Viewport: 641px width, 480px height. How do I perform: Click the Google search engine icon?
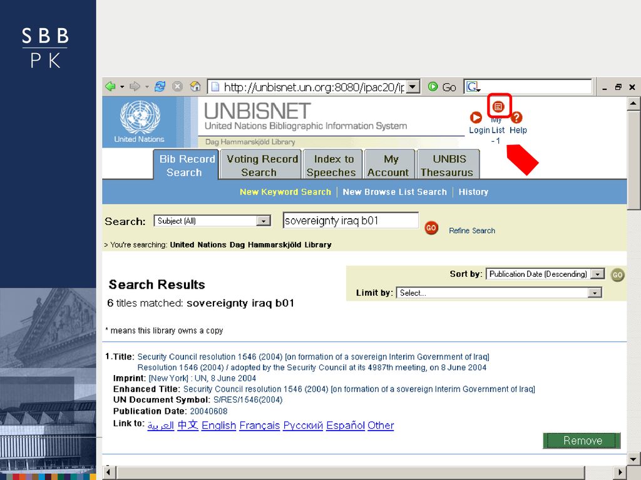pos(473,87)
